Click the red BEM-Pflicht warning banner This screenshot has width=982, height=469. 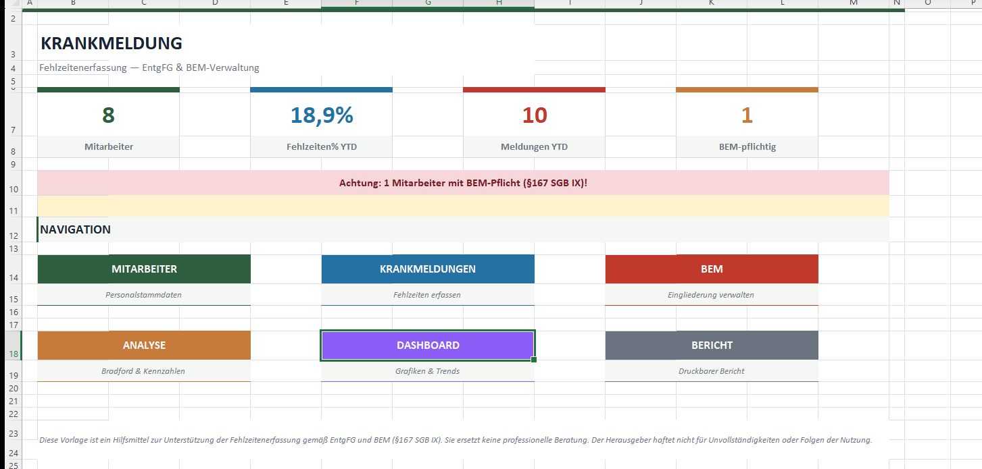tap(463, 183)
